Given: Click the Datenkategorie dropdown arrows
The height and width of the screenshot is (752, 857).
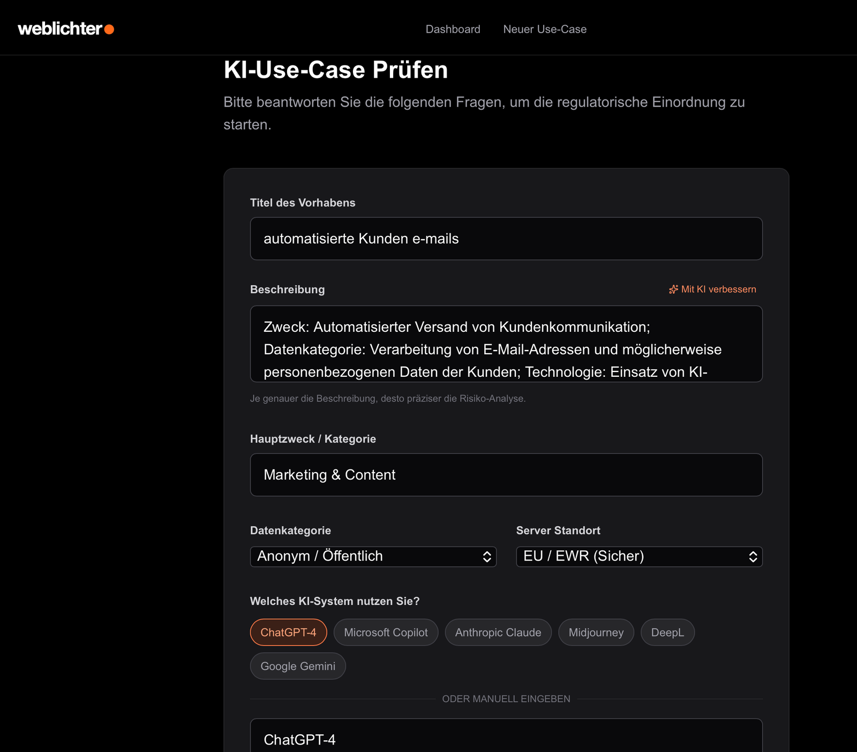Looking at the screenshot, I should click(x=487, y=557).
